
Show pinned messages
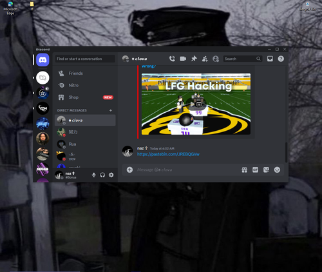194,59
